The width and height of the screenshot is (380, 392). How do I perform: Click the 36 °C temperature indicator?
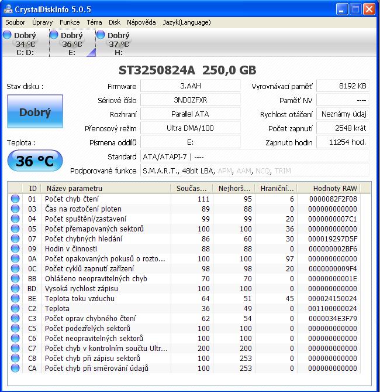35,161
